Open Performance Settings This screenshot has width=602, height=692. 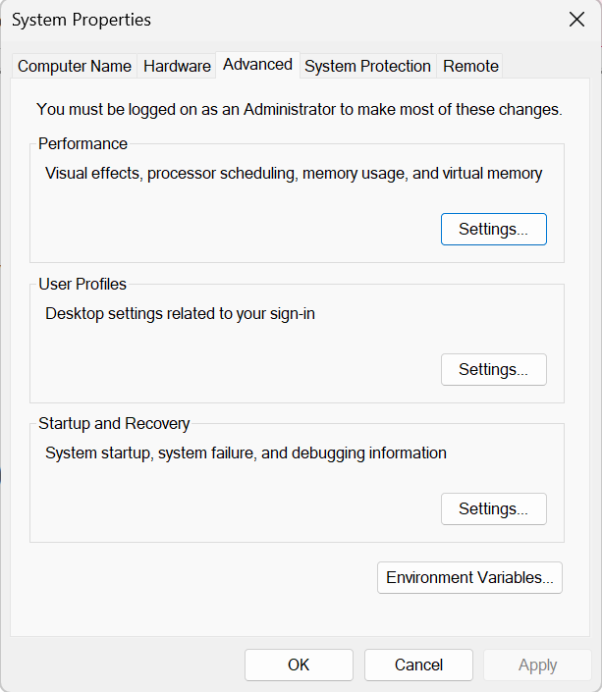(493, 229)
